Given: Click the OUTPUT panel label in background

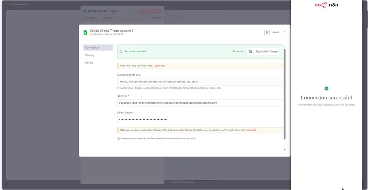Looking at the screenshot, I should point(173,16).
